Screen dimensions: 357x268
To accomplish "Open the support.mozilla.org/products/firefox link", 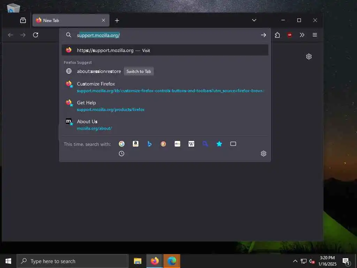I will (x=111, y=110).
